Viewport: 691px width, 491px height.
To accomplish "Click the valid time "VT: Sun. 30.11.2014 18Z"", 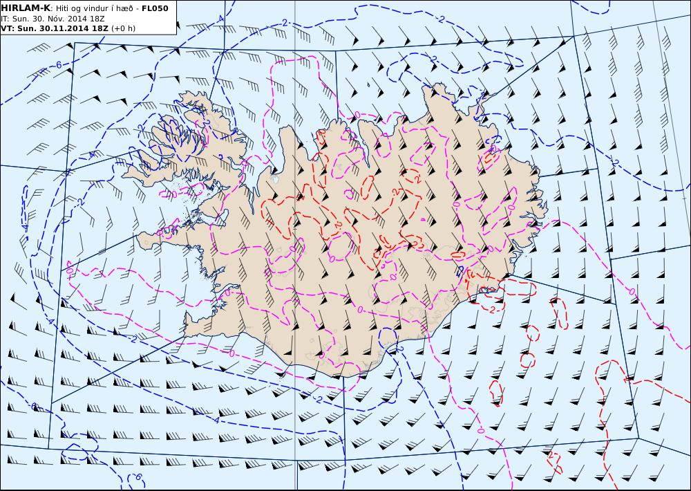I will click(x=55, y=28).
